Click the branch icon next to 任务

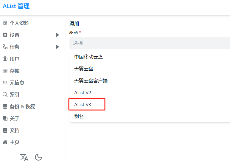tap(5, 47)
